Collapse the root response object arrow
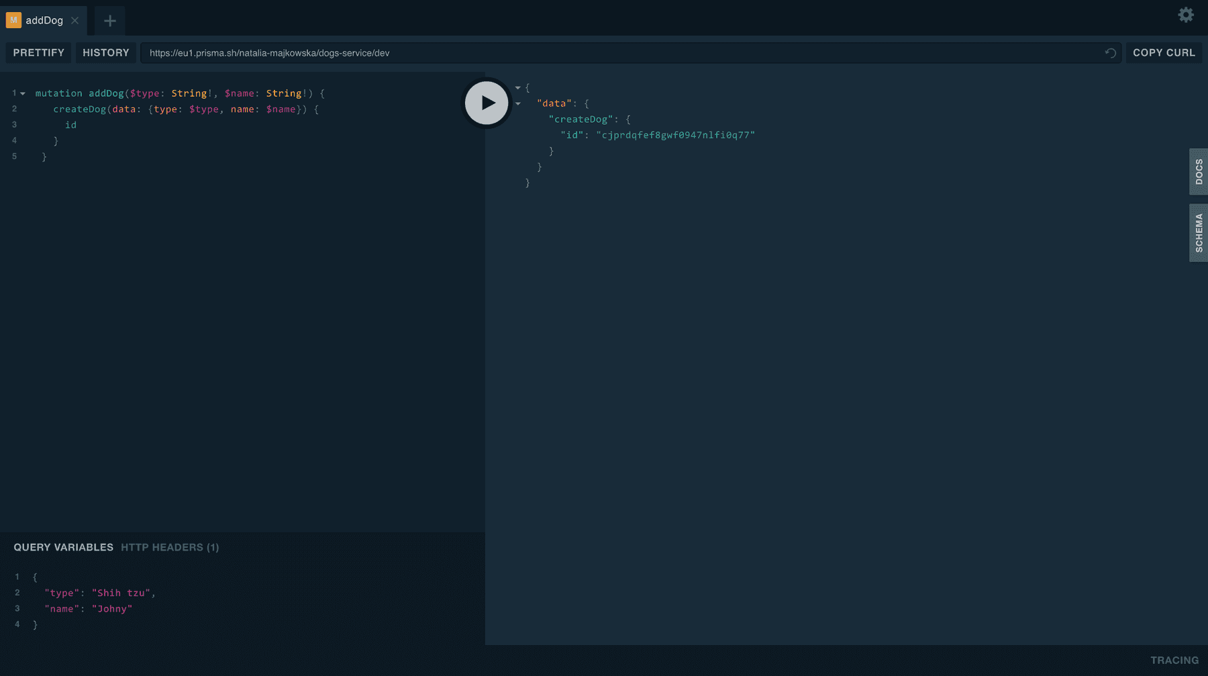 click(518, 88)
